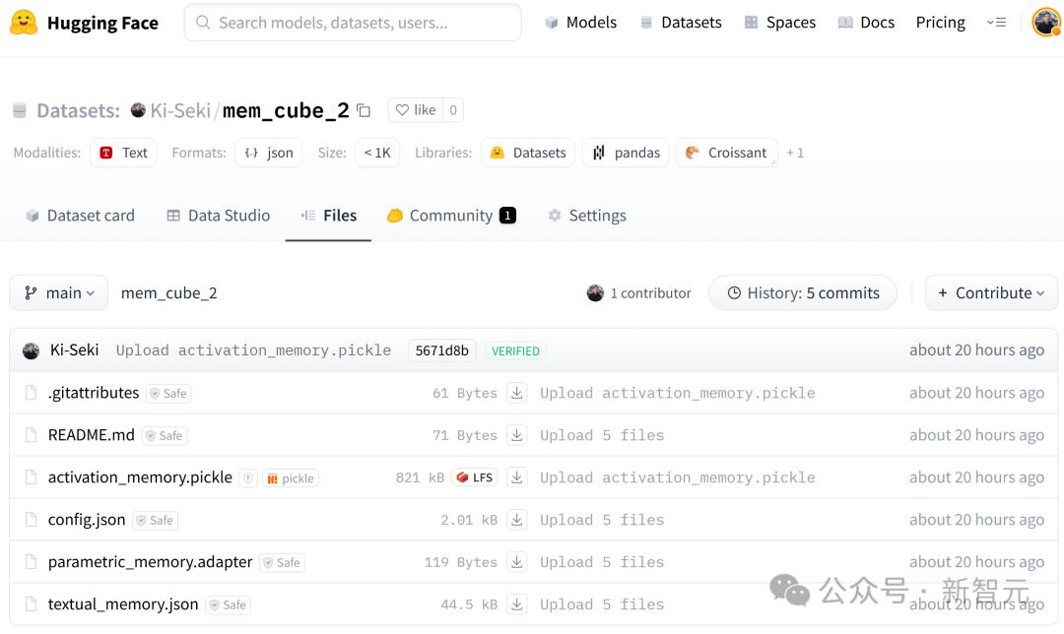Focus the Search models, datasets, users field
Viewport: 1064px width, 634px height.
(353, 23)
